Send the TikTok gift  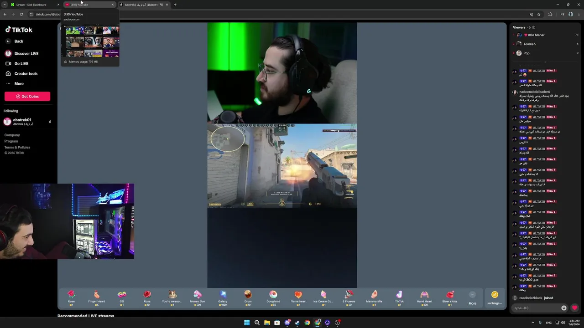[x=399, y=297]
